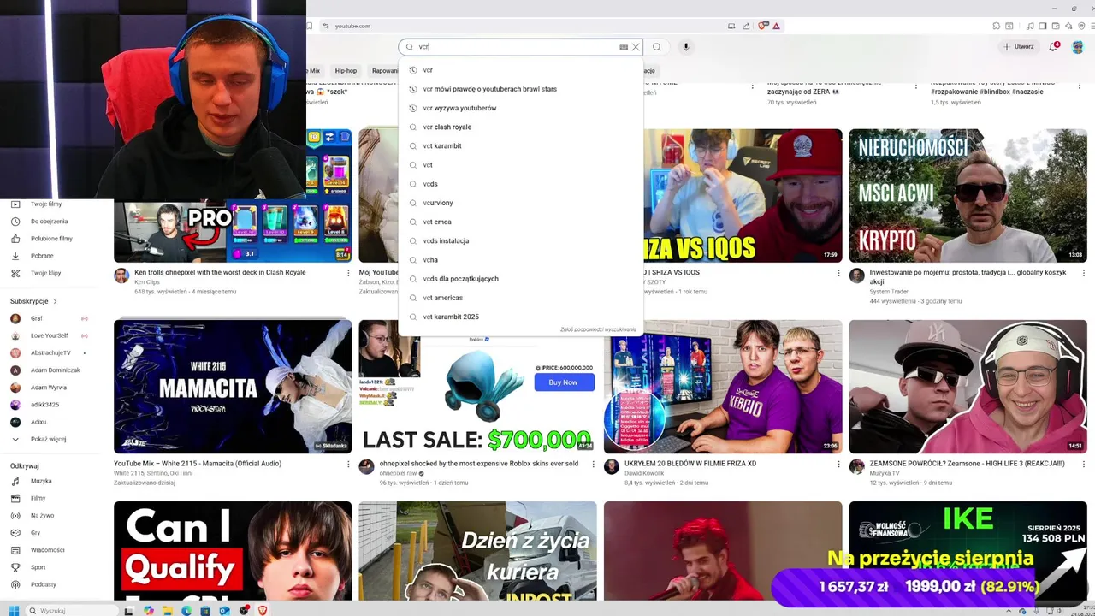The width and height of the screenshot is (1095, 616).
Task: Open options menu for Ken trolls ohnepixel video
Action: [348, 273]
